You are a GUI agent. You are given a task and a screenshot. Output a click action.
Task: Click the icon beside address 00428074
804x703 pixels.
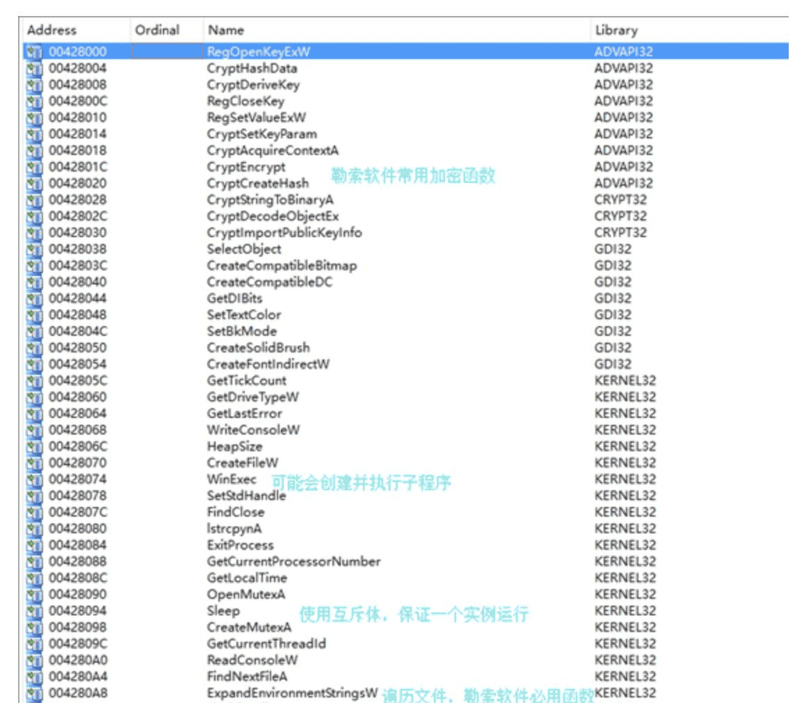click(x=35, y=480)
